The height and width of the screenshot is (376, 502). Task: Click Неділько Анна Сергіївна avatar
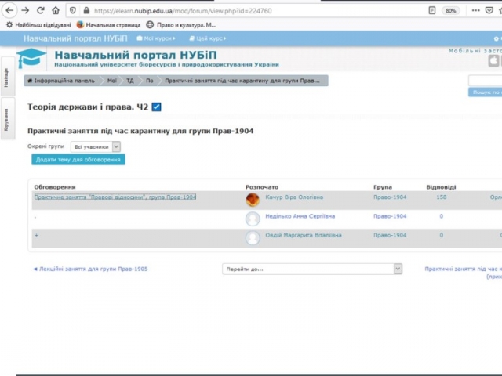click(x=253, y=219)
